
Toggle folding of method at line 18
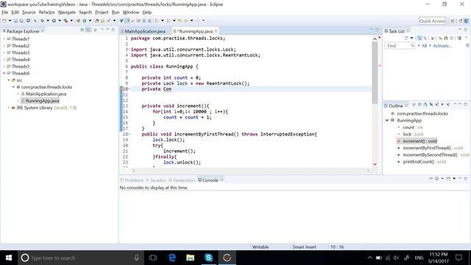click(x=130, y=134)
